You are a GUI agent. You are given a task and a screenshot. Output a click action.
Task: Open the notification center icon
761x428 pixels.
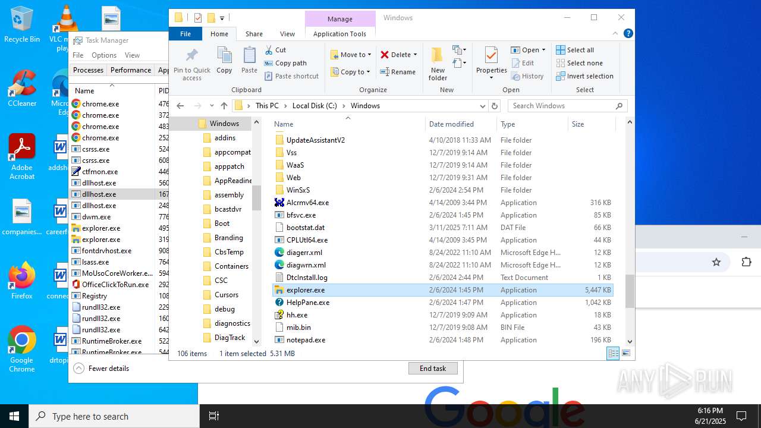coord(741,416)
